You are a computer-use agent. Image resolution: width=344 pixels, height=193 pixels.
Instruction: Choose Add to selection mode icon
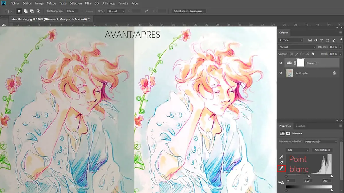click(26, 11)
